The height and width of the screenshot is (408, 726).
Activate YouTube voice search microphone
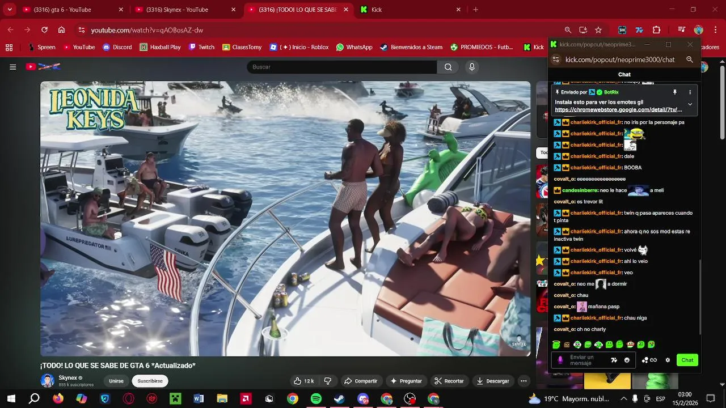[x=471, y=67]
